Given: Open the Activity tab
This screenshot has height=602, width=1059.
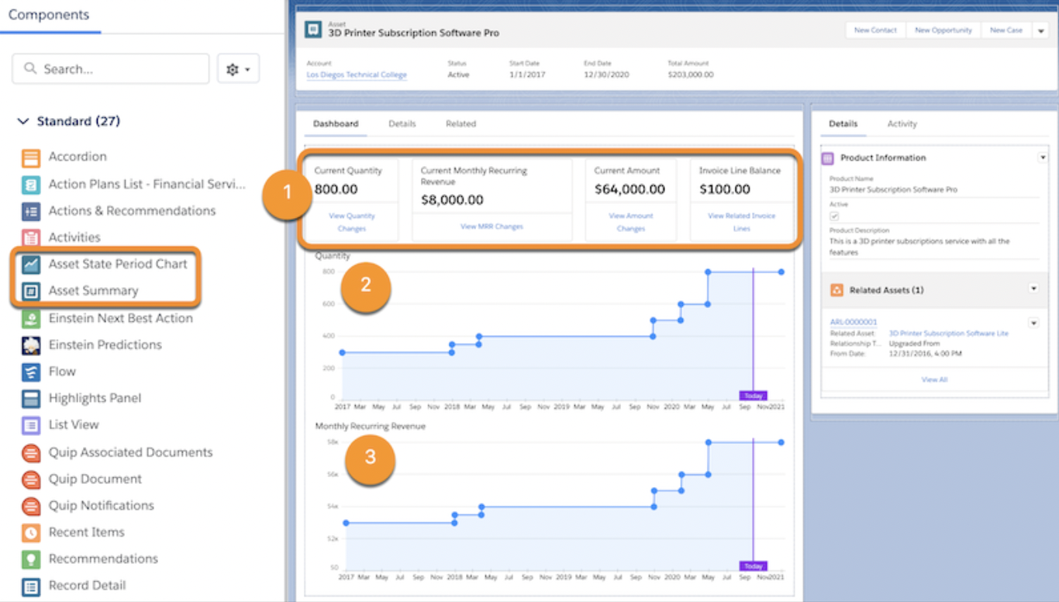Looking at the screenshot, I should tap(902, 124).
